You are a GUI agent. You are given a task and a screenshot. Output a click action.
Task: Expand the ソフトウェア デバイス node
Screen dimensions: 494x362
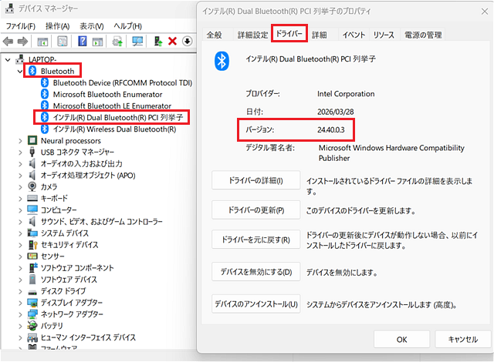click(x=20, y=280)
